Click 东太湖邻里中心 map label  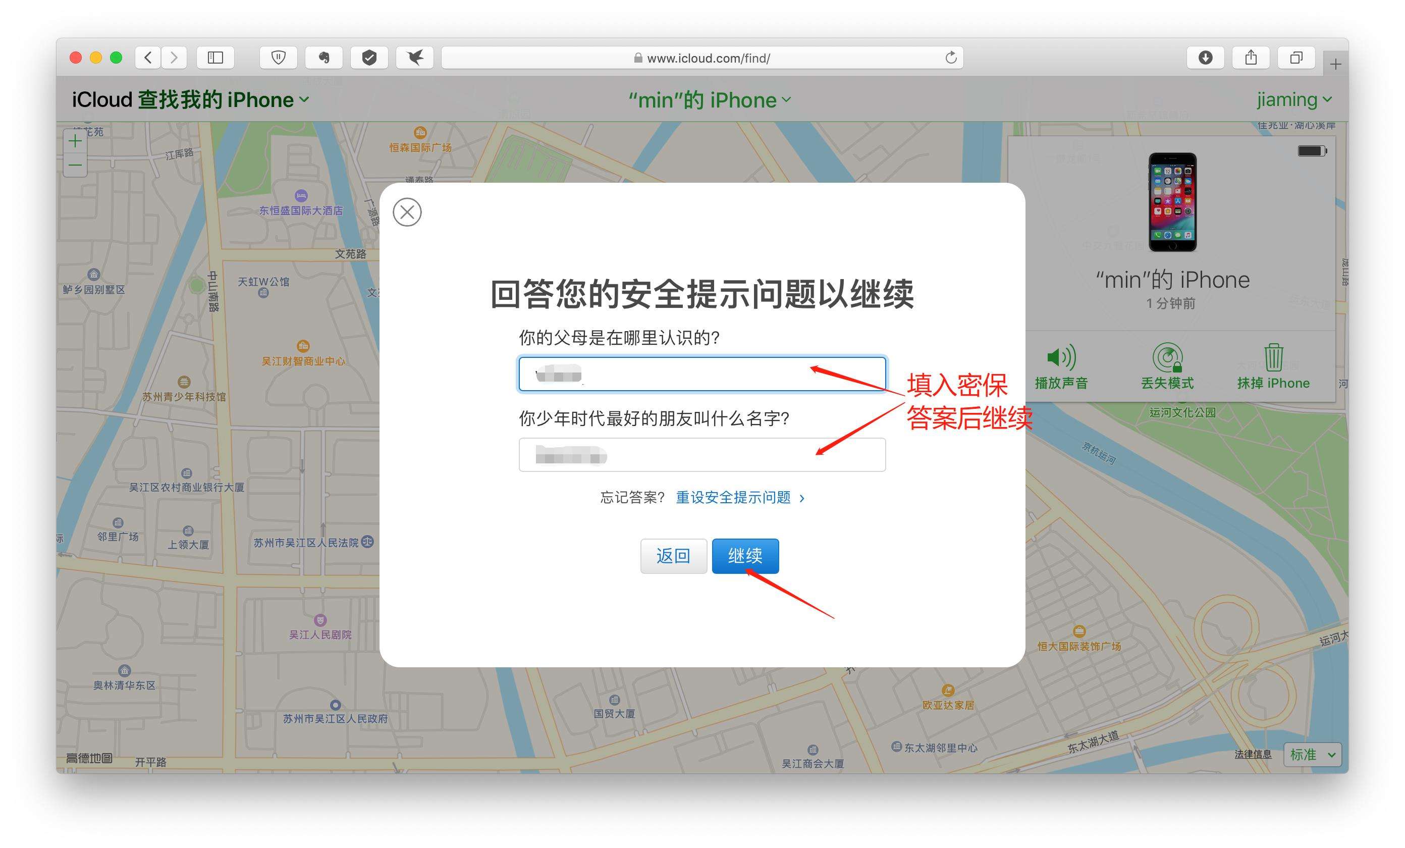(941, 748)
